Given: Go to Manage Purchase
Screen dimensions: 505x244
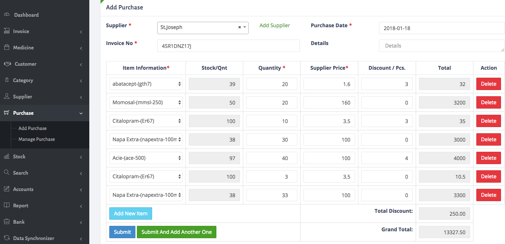Looking at the screenshot, I should [x=37, y=139].
